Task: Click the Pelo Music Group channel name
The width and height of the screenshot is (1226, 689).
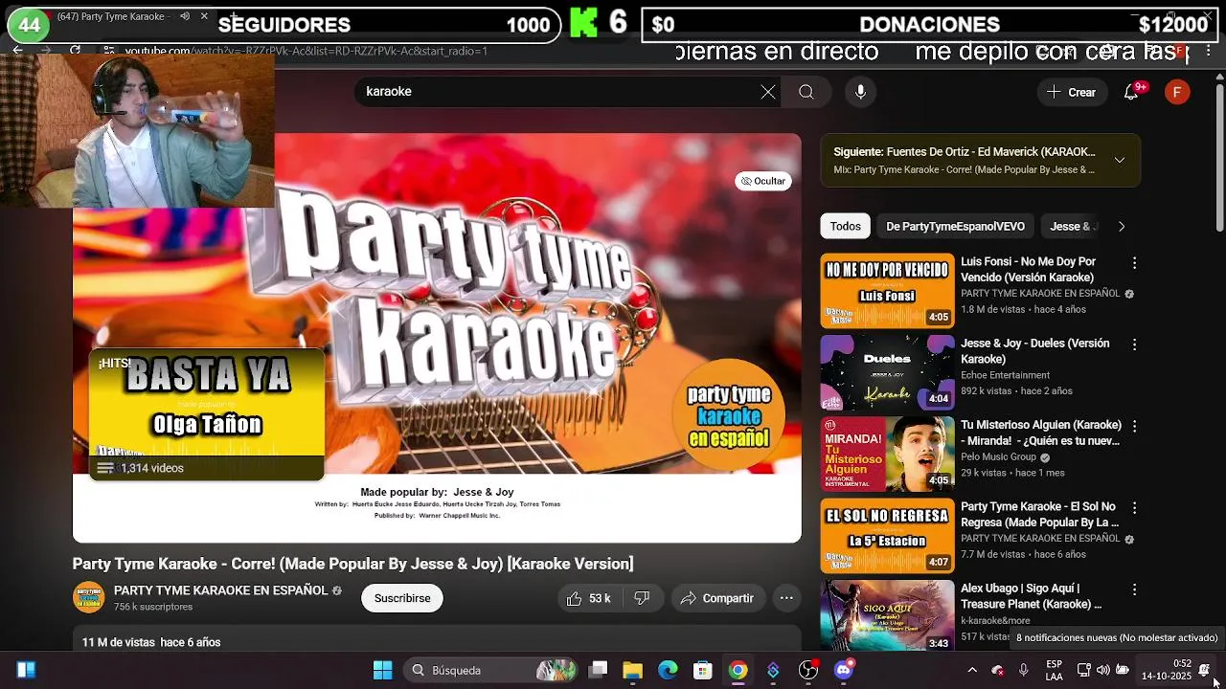Action: coord(998,457)
